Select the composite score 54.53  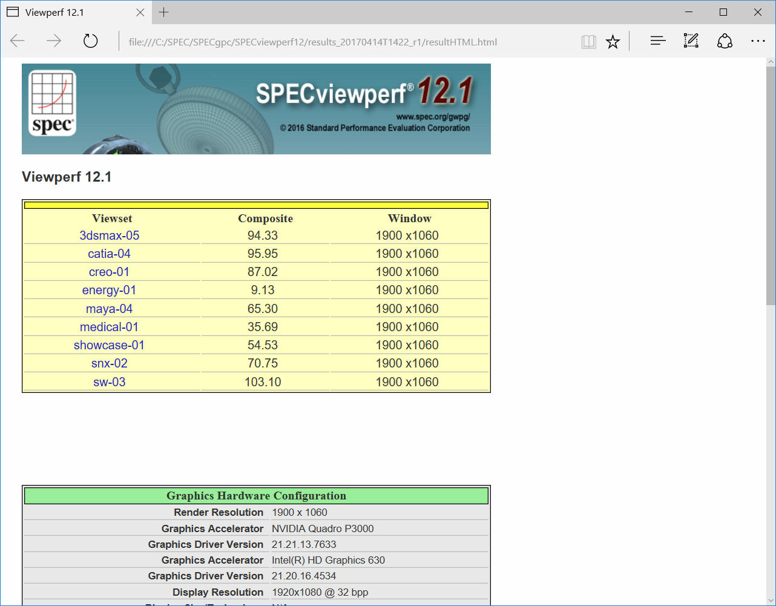coord(263,345)
